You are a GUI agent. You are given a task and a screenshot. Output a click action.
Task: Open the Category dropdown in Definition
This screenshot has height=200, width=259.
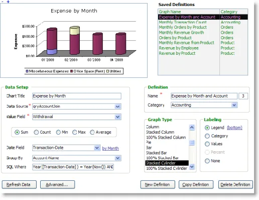point(234,105)
